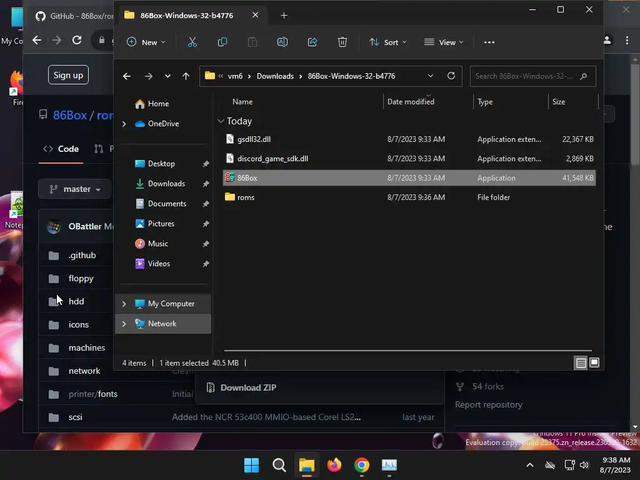This screenshot has width=640, height=480.
Task: Expand address bar history dropdown
Action: click(430, 76)
